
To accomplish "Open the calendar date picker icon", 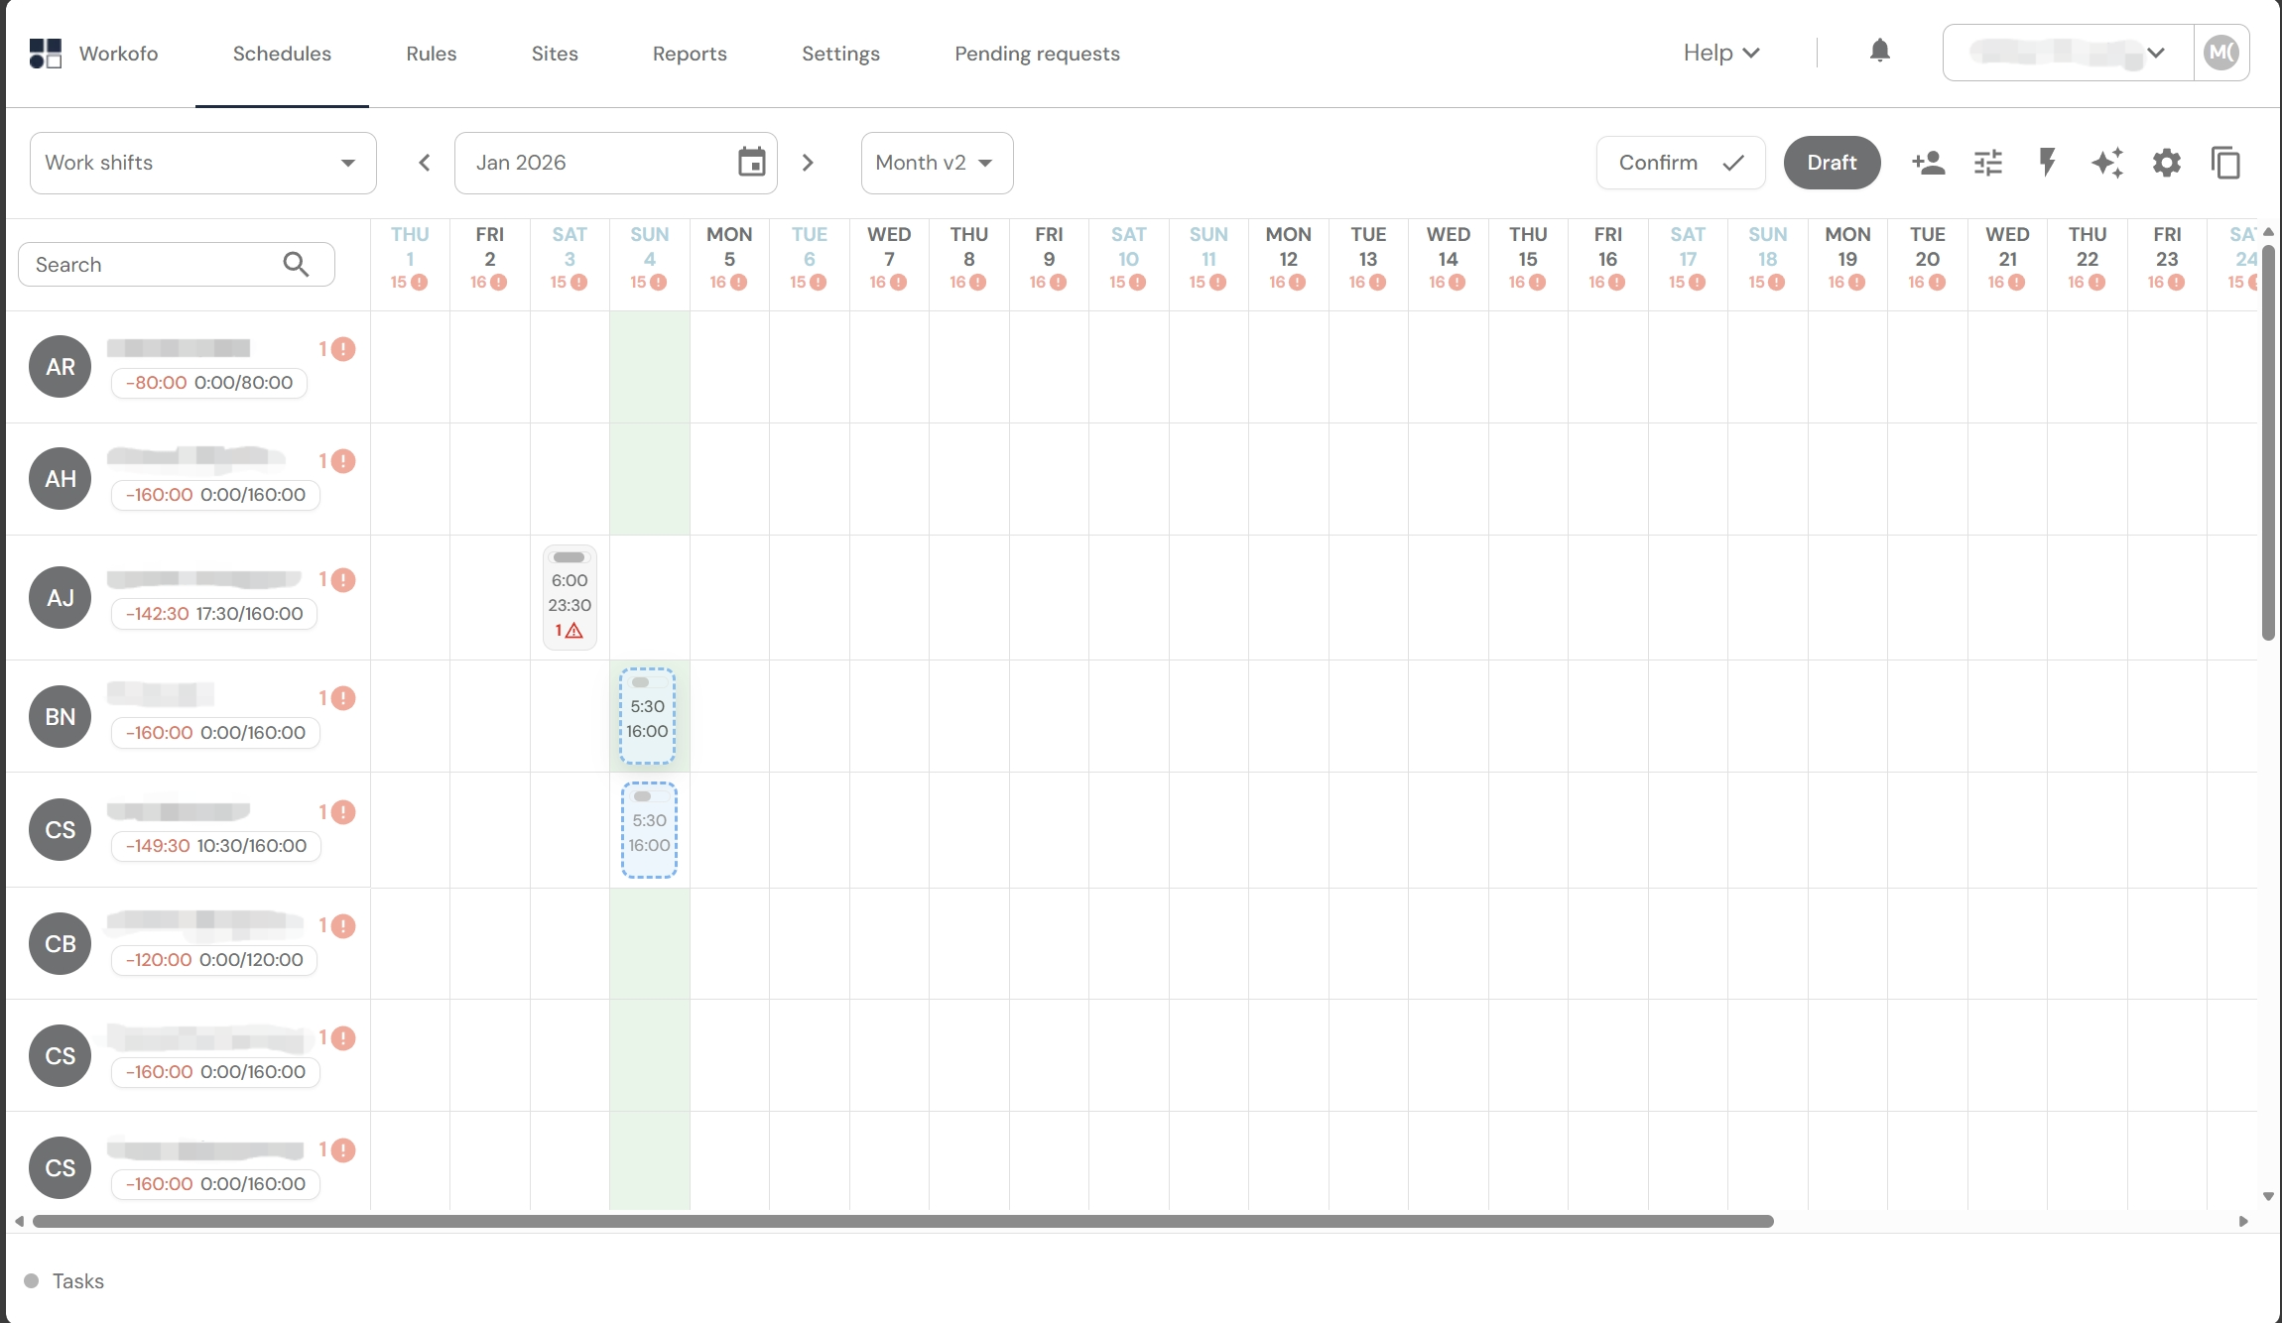I will pyautogui.click(x=751, y=163).
